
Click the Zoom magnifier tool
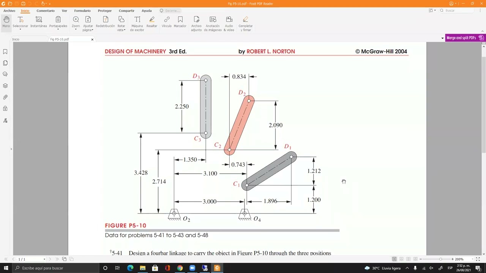click(76, 21)
